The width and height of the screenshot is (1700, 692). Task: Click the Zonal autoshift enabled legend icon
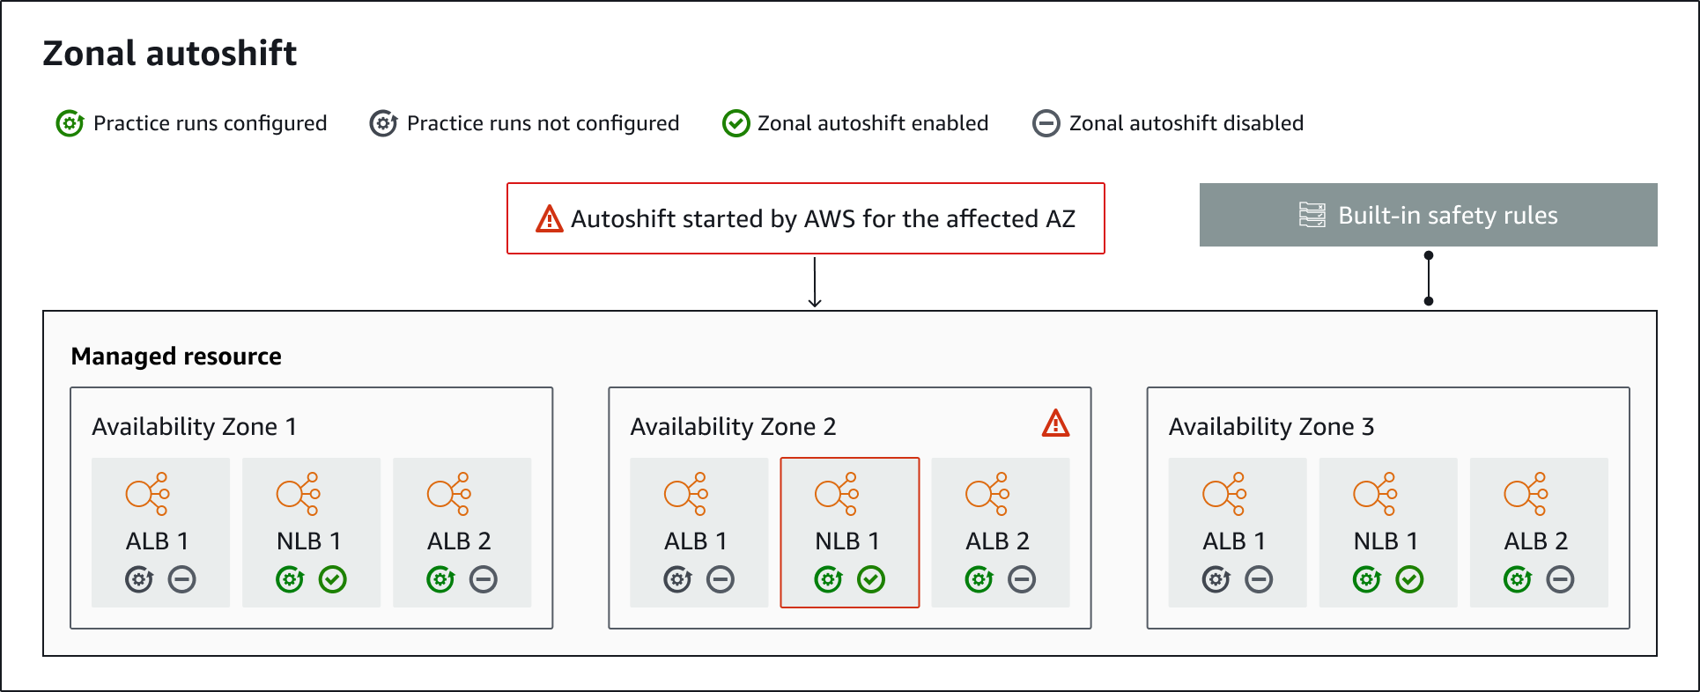[x=735, y=123]
